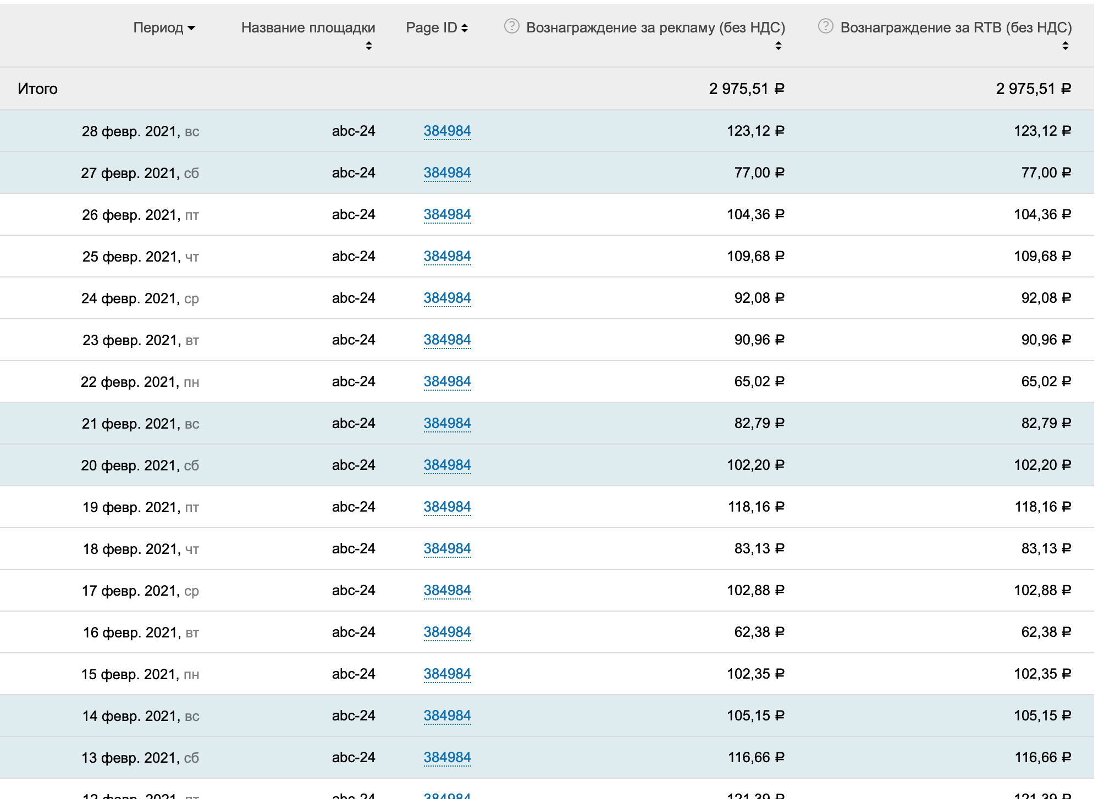Click 118,16 ₽ RTB reward value

[x=1042, y=507]
